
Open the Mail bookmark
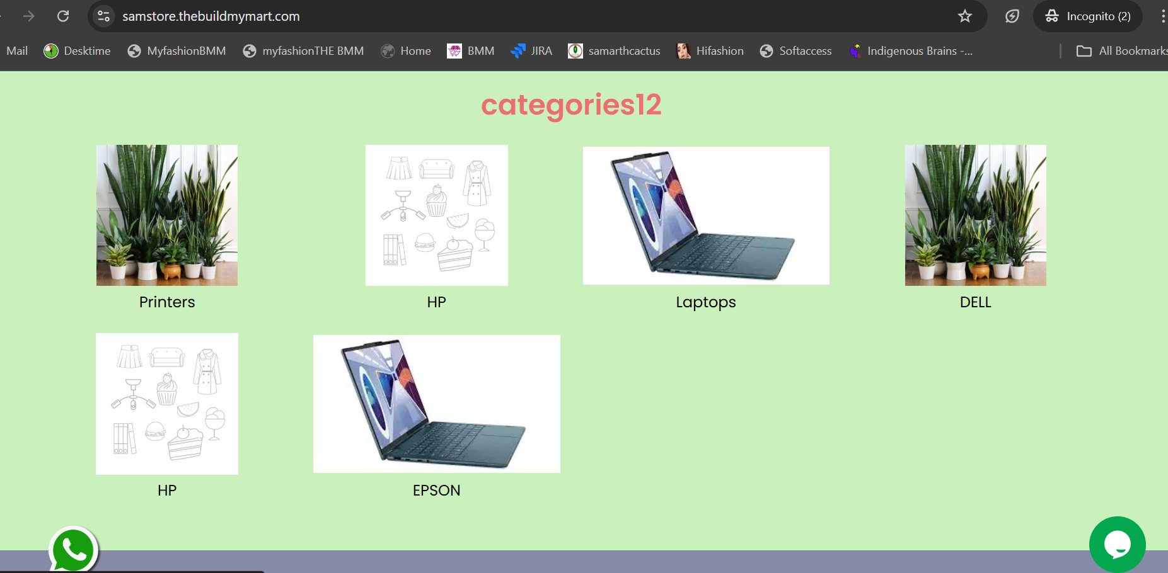(x=17, y=51)
